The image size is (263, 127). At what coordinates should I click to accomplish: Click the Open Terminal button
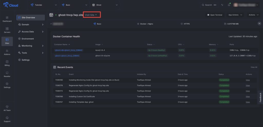(x=215, y=15)
